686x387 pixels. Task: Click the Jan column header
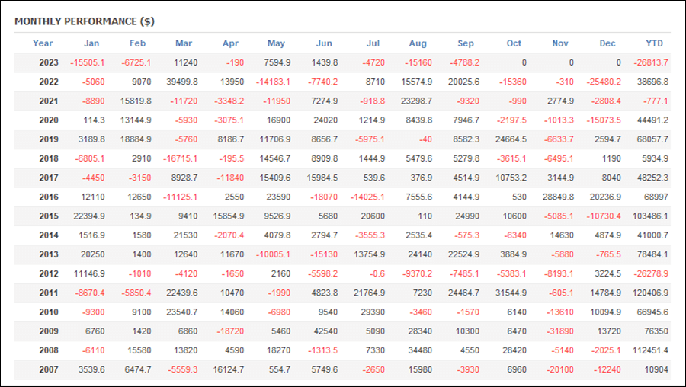click(91, 43)
